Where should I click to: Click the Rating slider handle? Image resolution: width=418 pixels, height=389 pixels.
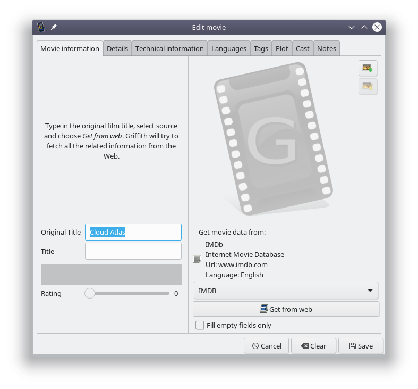pos(90,293)
